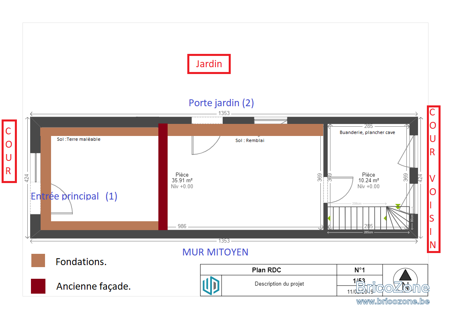Click the 'N°1' title block cell
The height and width of the screenshot is (319, 451).
(x=359, y=270)
